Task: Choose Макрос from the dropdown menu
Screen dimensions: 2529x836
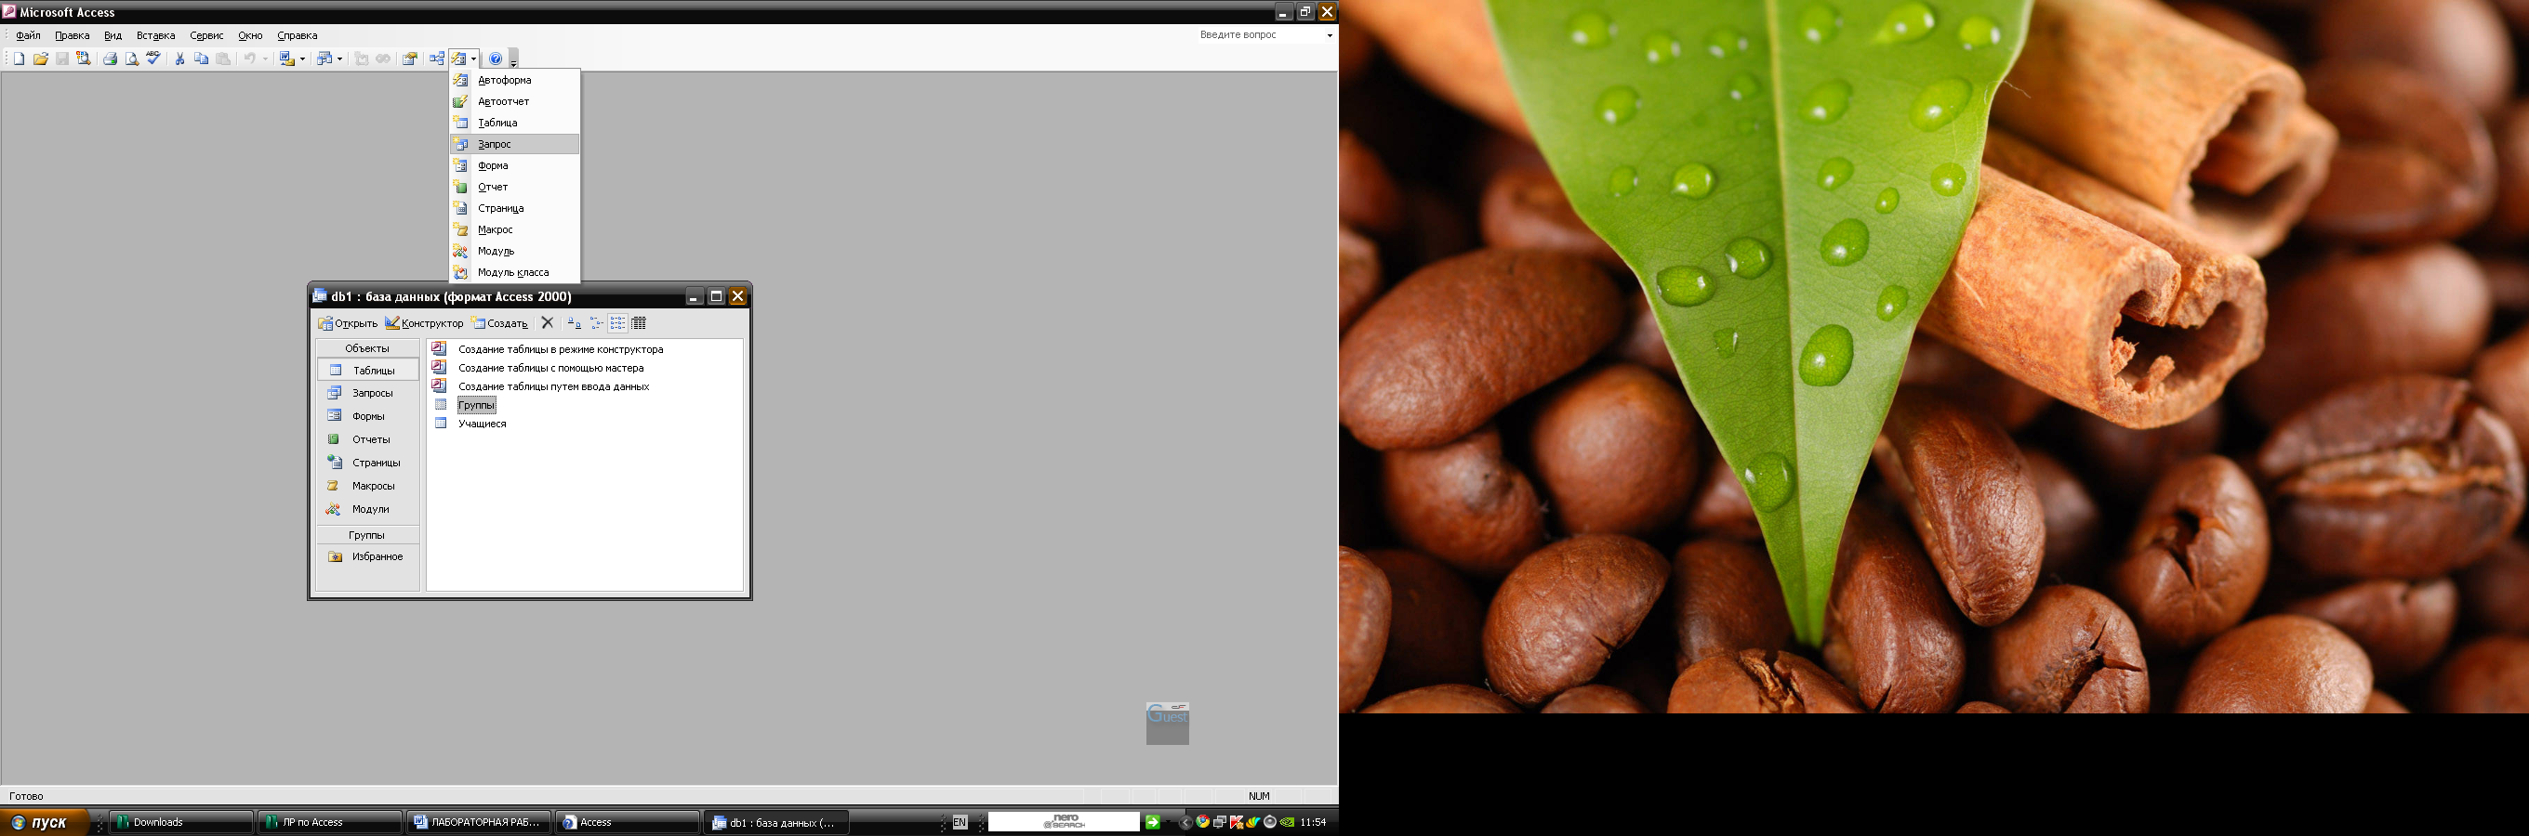Action: click(514, 229)
